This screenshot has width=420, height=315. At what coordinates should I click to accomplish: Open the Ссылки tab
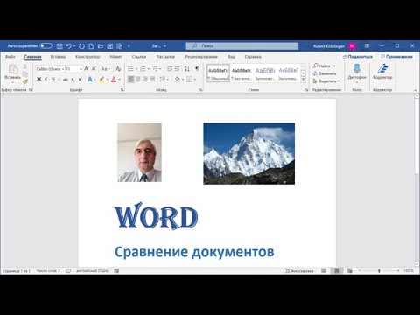pos(139,57)
